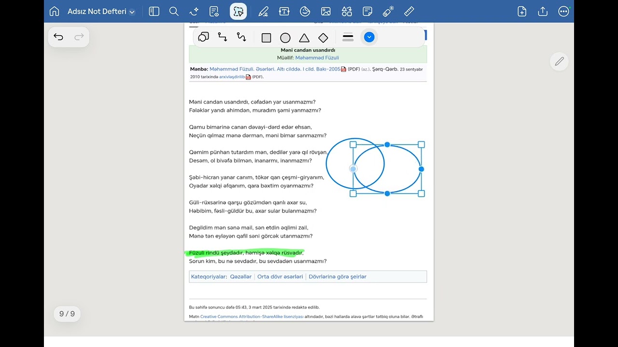Open the Creative Commons Attribution-ShareAlike link
The image size is (618, 347).
tap(252, 317)
